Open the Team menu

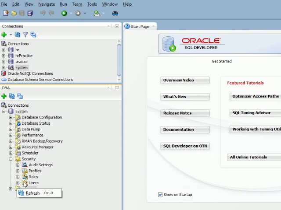[77, 4]
